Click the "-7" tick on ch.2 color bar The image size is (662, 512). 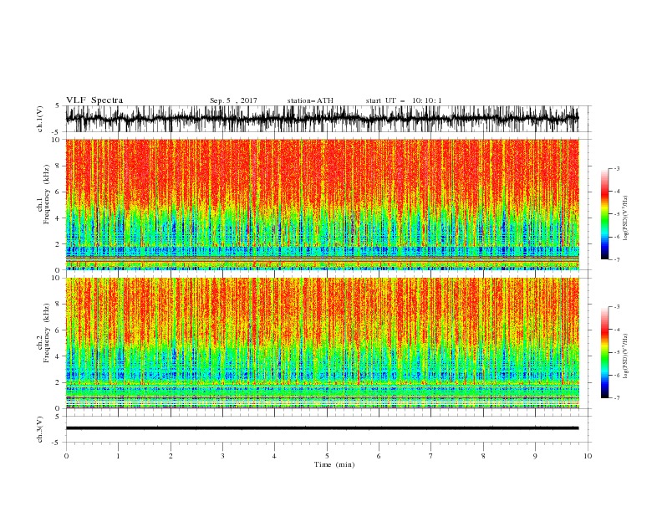point(617,398)
